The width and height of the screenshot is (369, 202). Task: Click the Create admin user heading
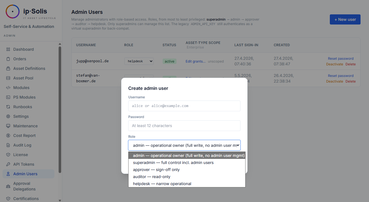click(148, 88)
